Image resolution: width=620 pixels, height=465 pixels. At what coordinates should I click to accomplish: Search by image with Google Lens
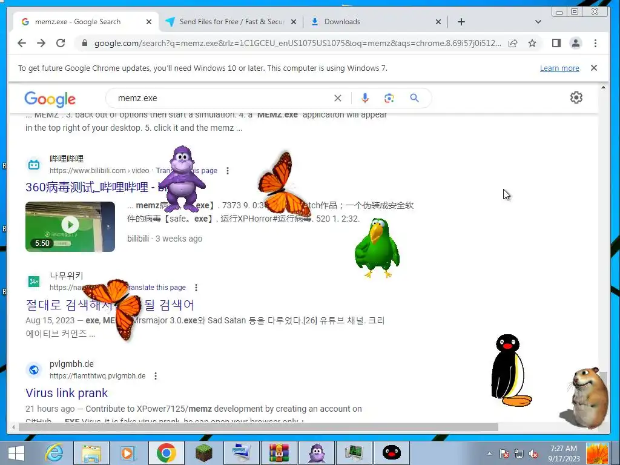click(389, 98)
